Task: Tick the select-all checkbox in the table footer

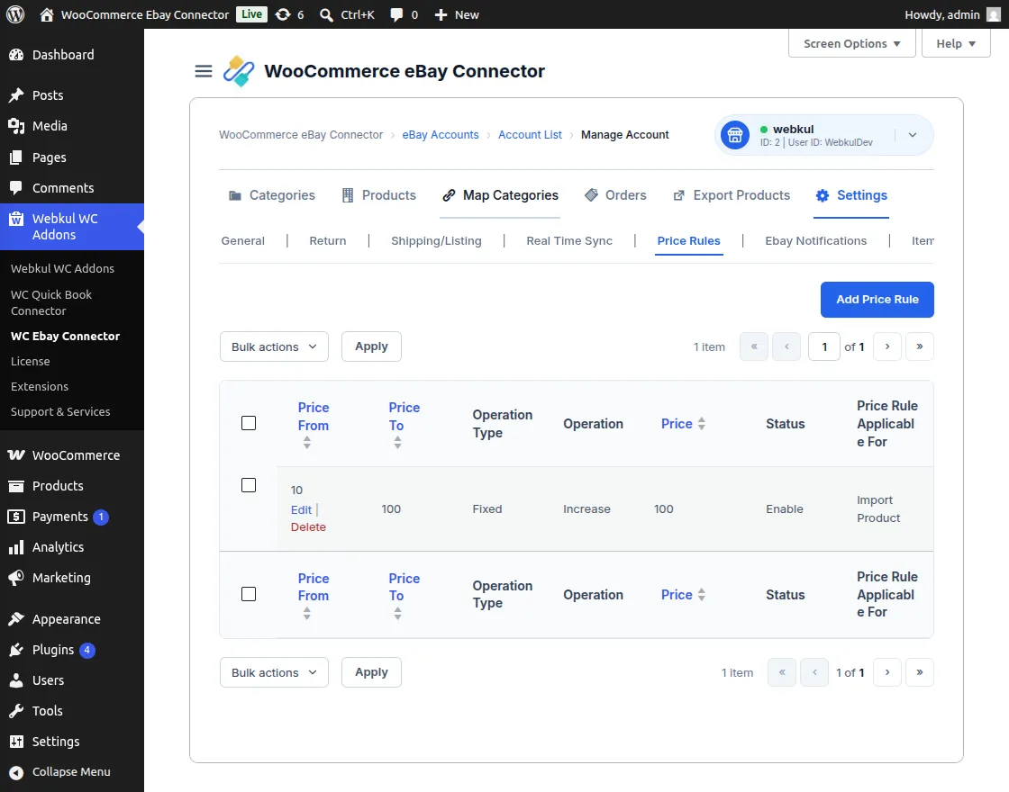Action: (249, 594)
